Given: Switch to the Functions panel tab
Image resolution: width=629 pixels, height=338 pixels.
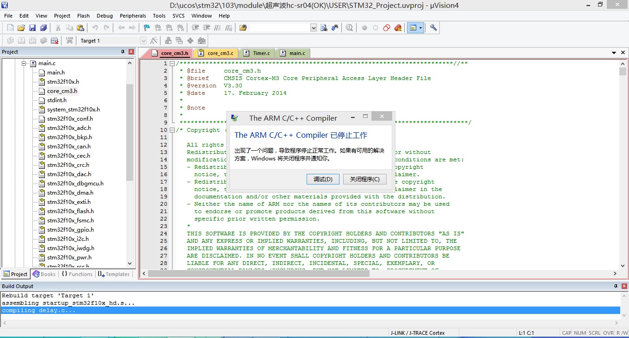Looking at the screenshot, I should [x=77, y=274].
